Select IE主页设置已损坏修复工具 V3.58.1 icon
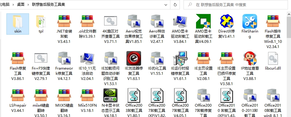Screen dimensions: 291x117 coord(226,58)
